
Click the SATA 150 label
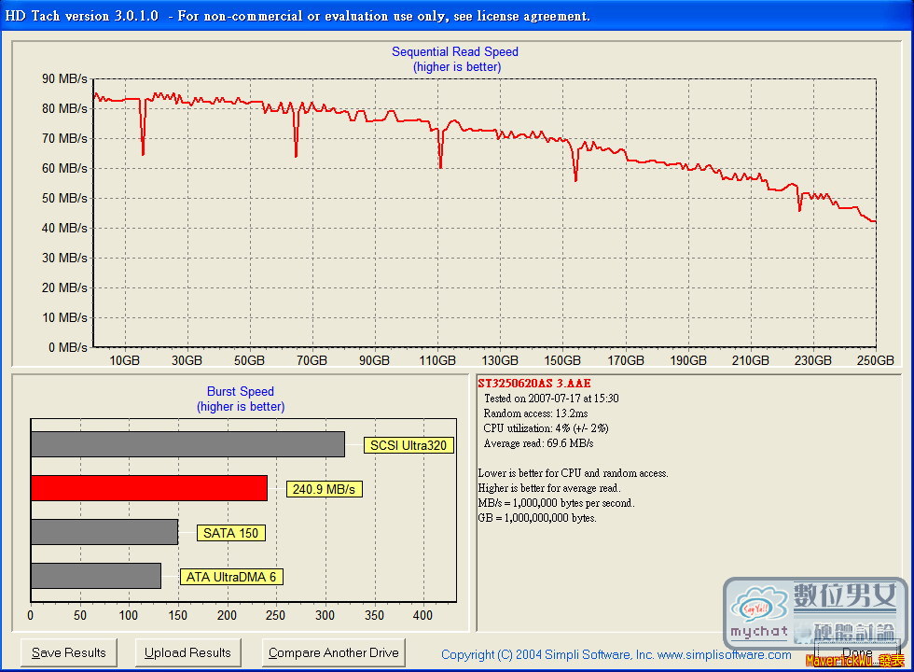tap(231, 533)
